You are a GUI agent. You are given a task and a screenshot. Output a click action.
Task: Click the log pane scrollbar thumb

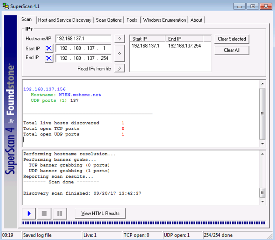point(262,192)
